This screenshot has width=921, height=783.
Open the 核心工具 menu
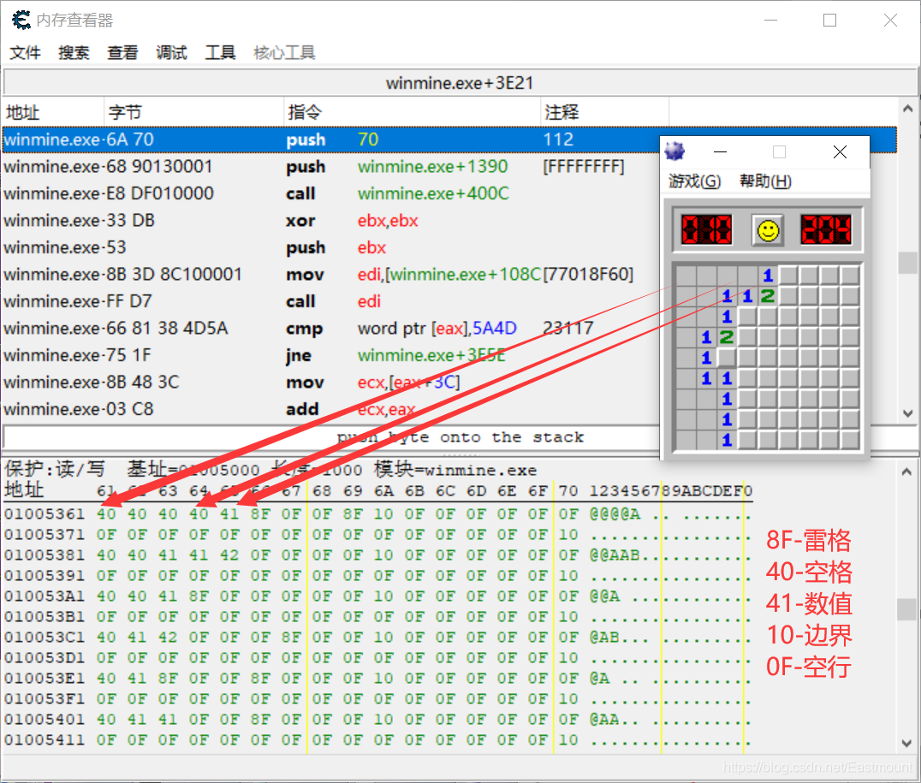284,53
